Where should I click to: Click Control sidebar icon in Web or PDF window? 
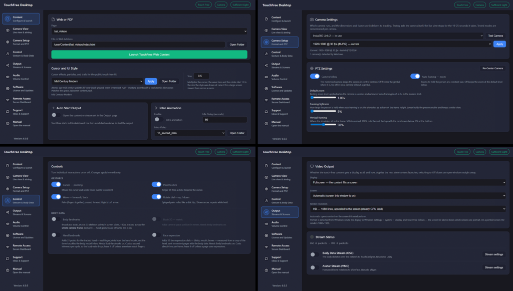point(8,54)
